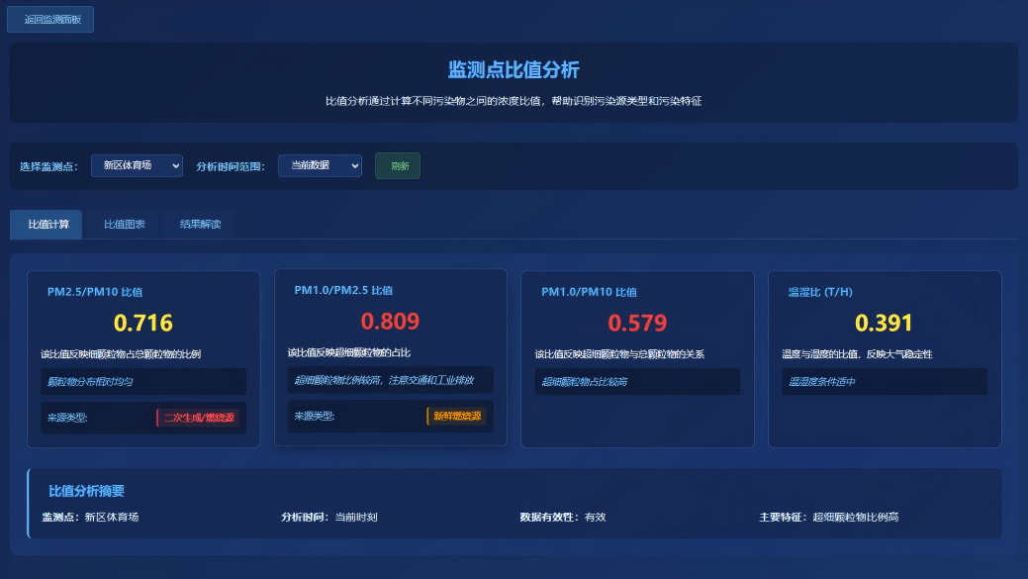Click the 比值分析摘要 section heading
This screenshot has width=1028, height=579.
pos(86,491)
